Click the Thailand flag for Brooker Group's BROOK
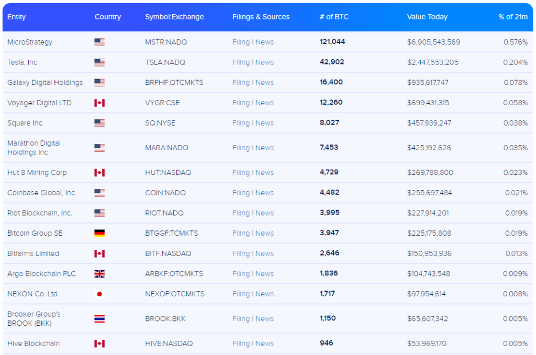Image resolution: width=536 pixels, height=355 pixels. [x=99, y=318]
